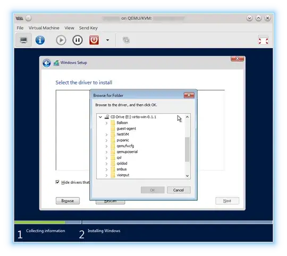
Task: Go back in Windows Setup
Action: coord(47,63)
